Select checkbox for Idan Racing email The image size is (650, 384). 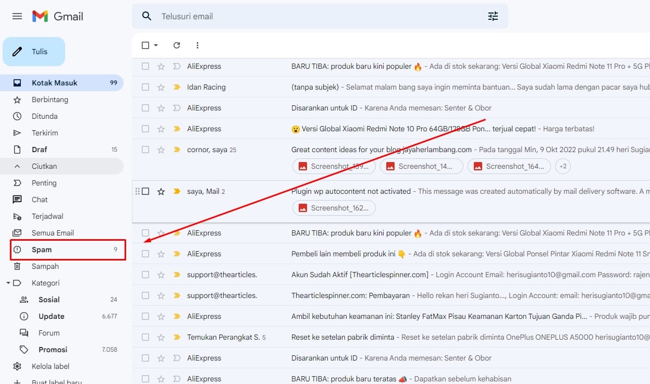pos(145,87)
